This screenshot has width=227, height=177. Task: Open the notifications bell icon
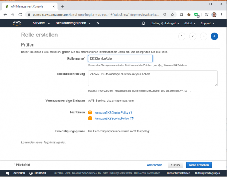pos(143,23)
